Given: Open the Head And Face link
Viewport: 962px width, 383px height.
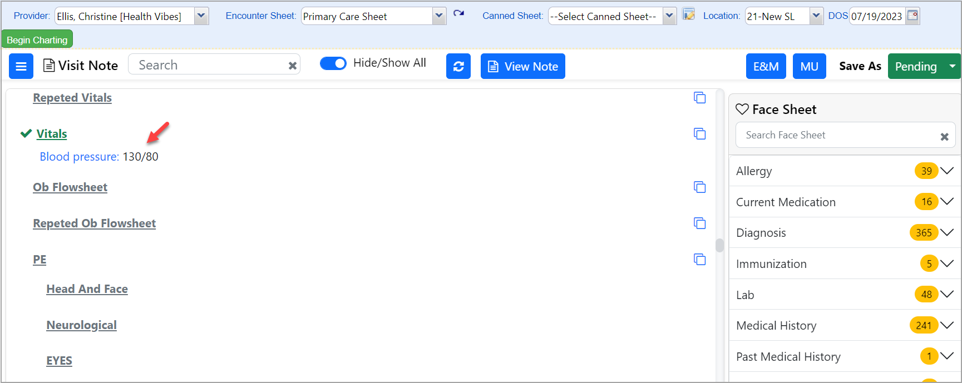Looking at the screenshot, I should [87, 289].
